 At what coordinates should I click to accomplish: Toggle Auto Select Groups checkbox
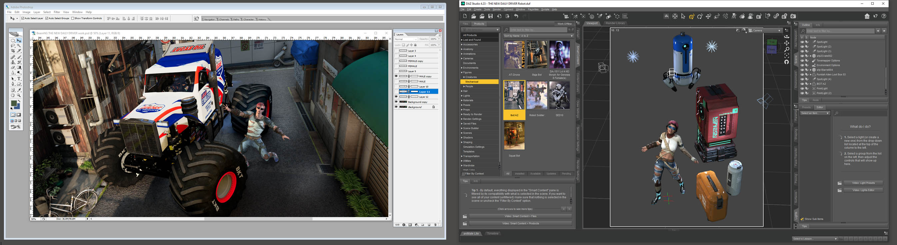pyautogui.click(x=47, y=18)
